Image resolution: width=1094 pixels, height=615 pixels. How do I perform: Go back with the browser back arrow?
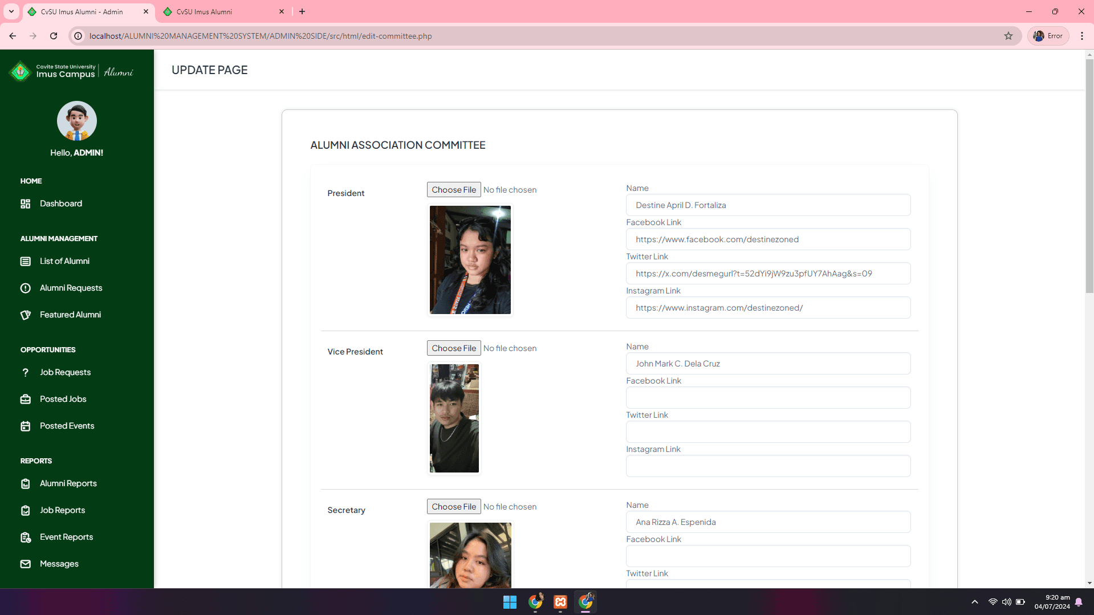tap(13, 36)
